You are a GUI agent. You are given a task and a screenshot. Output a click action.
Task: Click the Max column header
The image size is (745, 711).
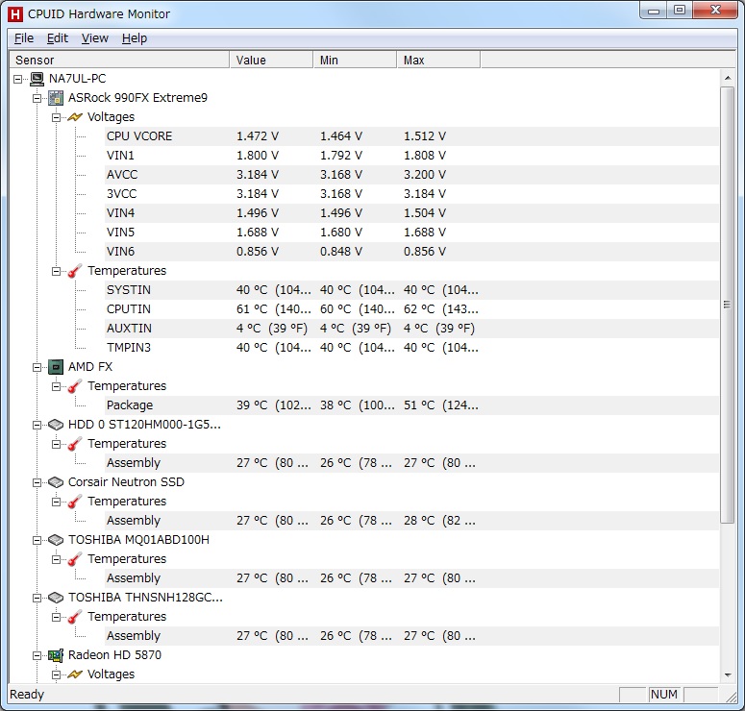(438, 60)
